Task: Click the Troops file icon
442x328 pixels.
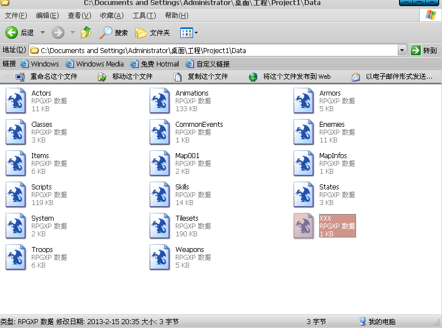Action: [16, 257]
